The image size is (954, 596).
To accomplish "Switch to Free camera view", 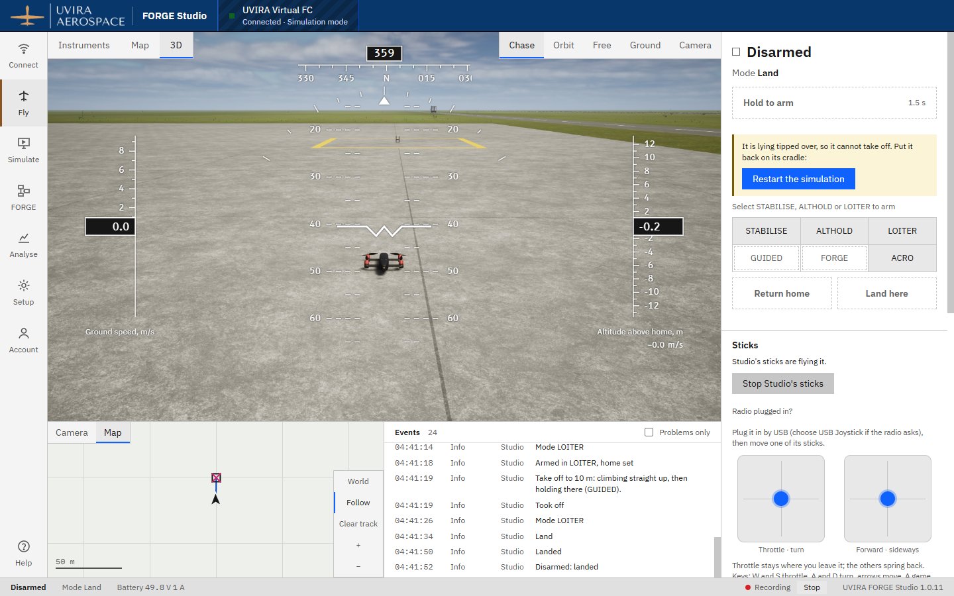I will pyautogui.click(x=602, y=45).
